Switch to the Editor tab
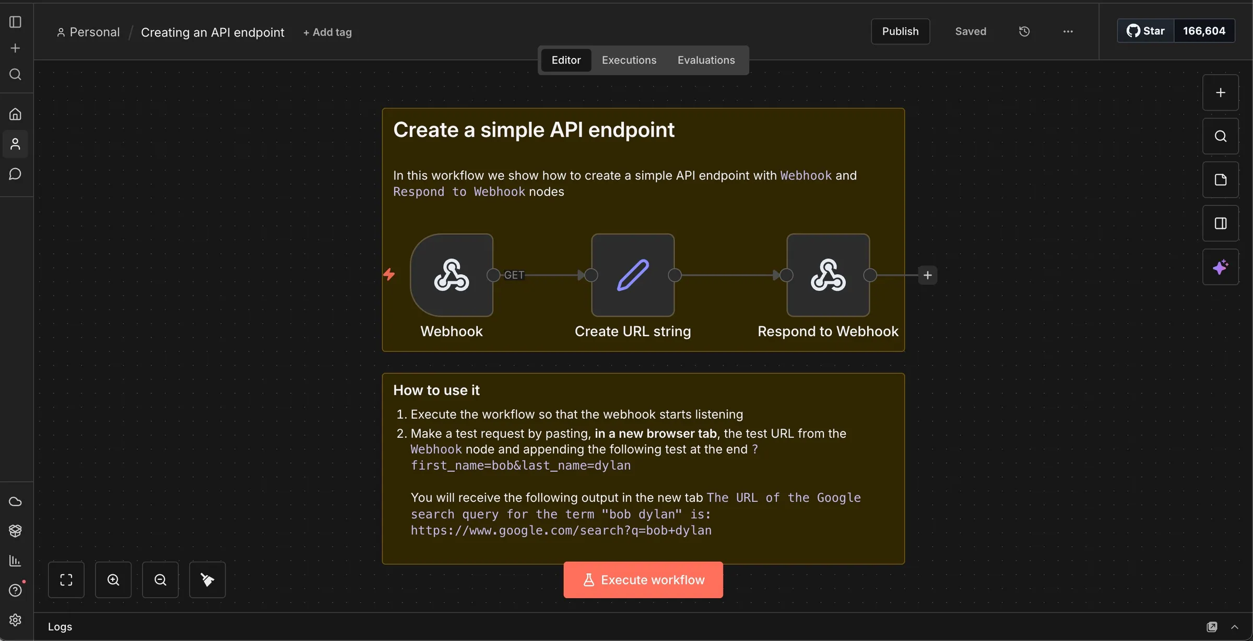Image resolution: width=1253 pixels, height=641 pixels. [566, 60]
